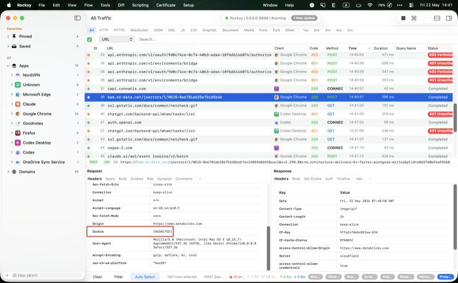This screenshot has width=458, height=283.
Task: Toggle the horizontal split layout icon
Action: [x=437, y=18]
